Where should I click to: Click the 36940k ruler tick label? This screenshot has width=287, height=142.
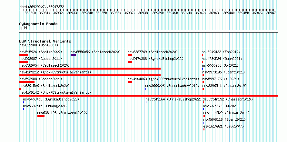tap(173, 13)
